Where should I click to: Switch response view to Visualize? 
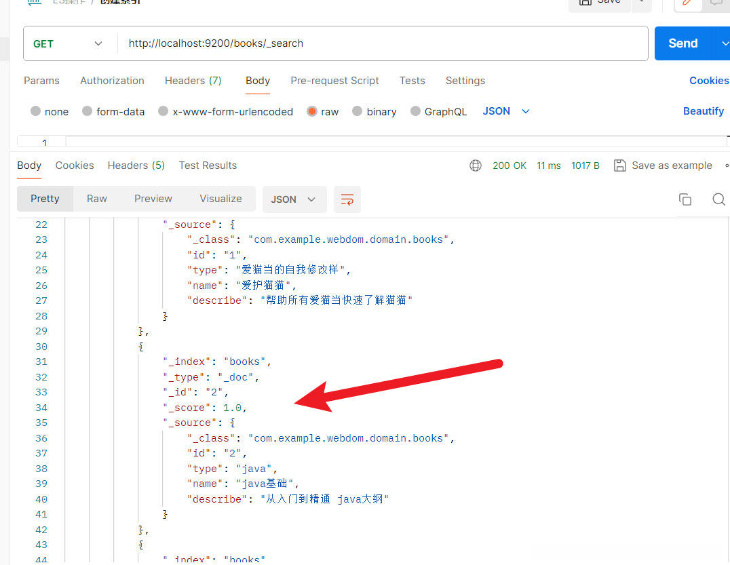tap(220, 199)
